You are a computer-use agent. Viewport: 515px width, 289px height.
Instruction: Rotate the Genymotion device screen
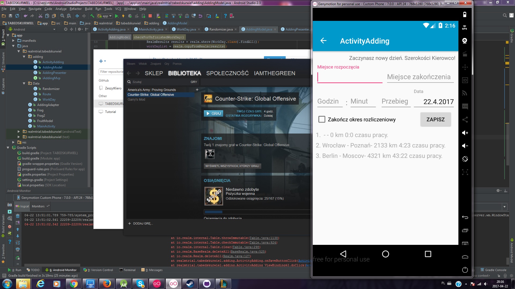tap(465, 159)
